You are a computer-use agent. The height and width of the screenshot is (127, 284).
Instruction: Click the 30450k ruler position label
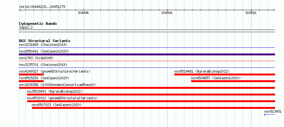167,13
